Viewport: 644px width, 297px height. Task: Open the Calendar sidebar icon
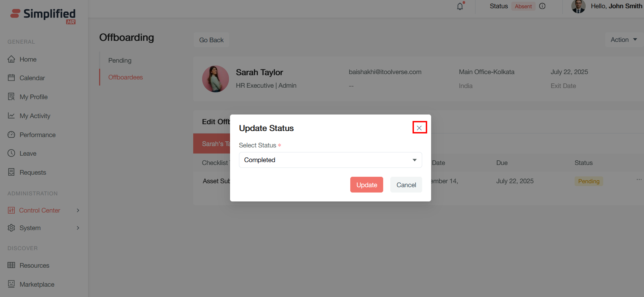[11, 78]
